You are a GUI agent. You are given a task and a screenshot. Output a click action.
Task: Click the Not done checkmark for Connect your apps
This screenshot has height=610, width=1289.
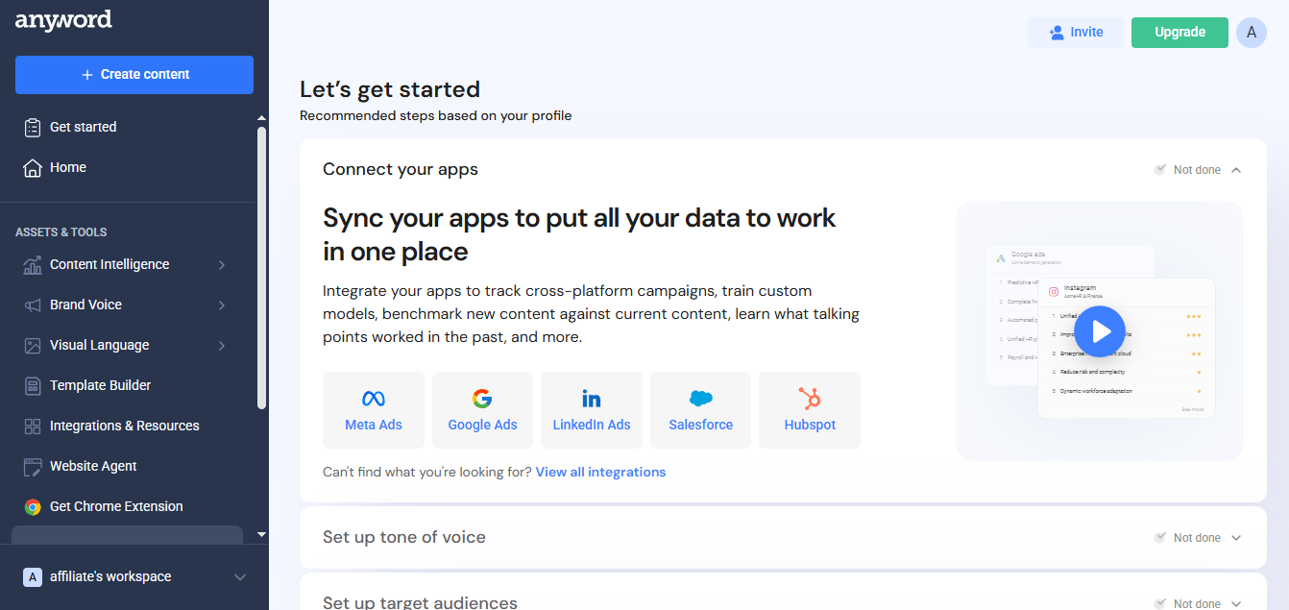click(1160, 169)
